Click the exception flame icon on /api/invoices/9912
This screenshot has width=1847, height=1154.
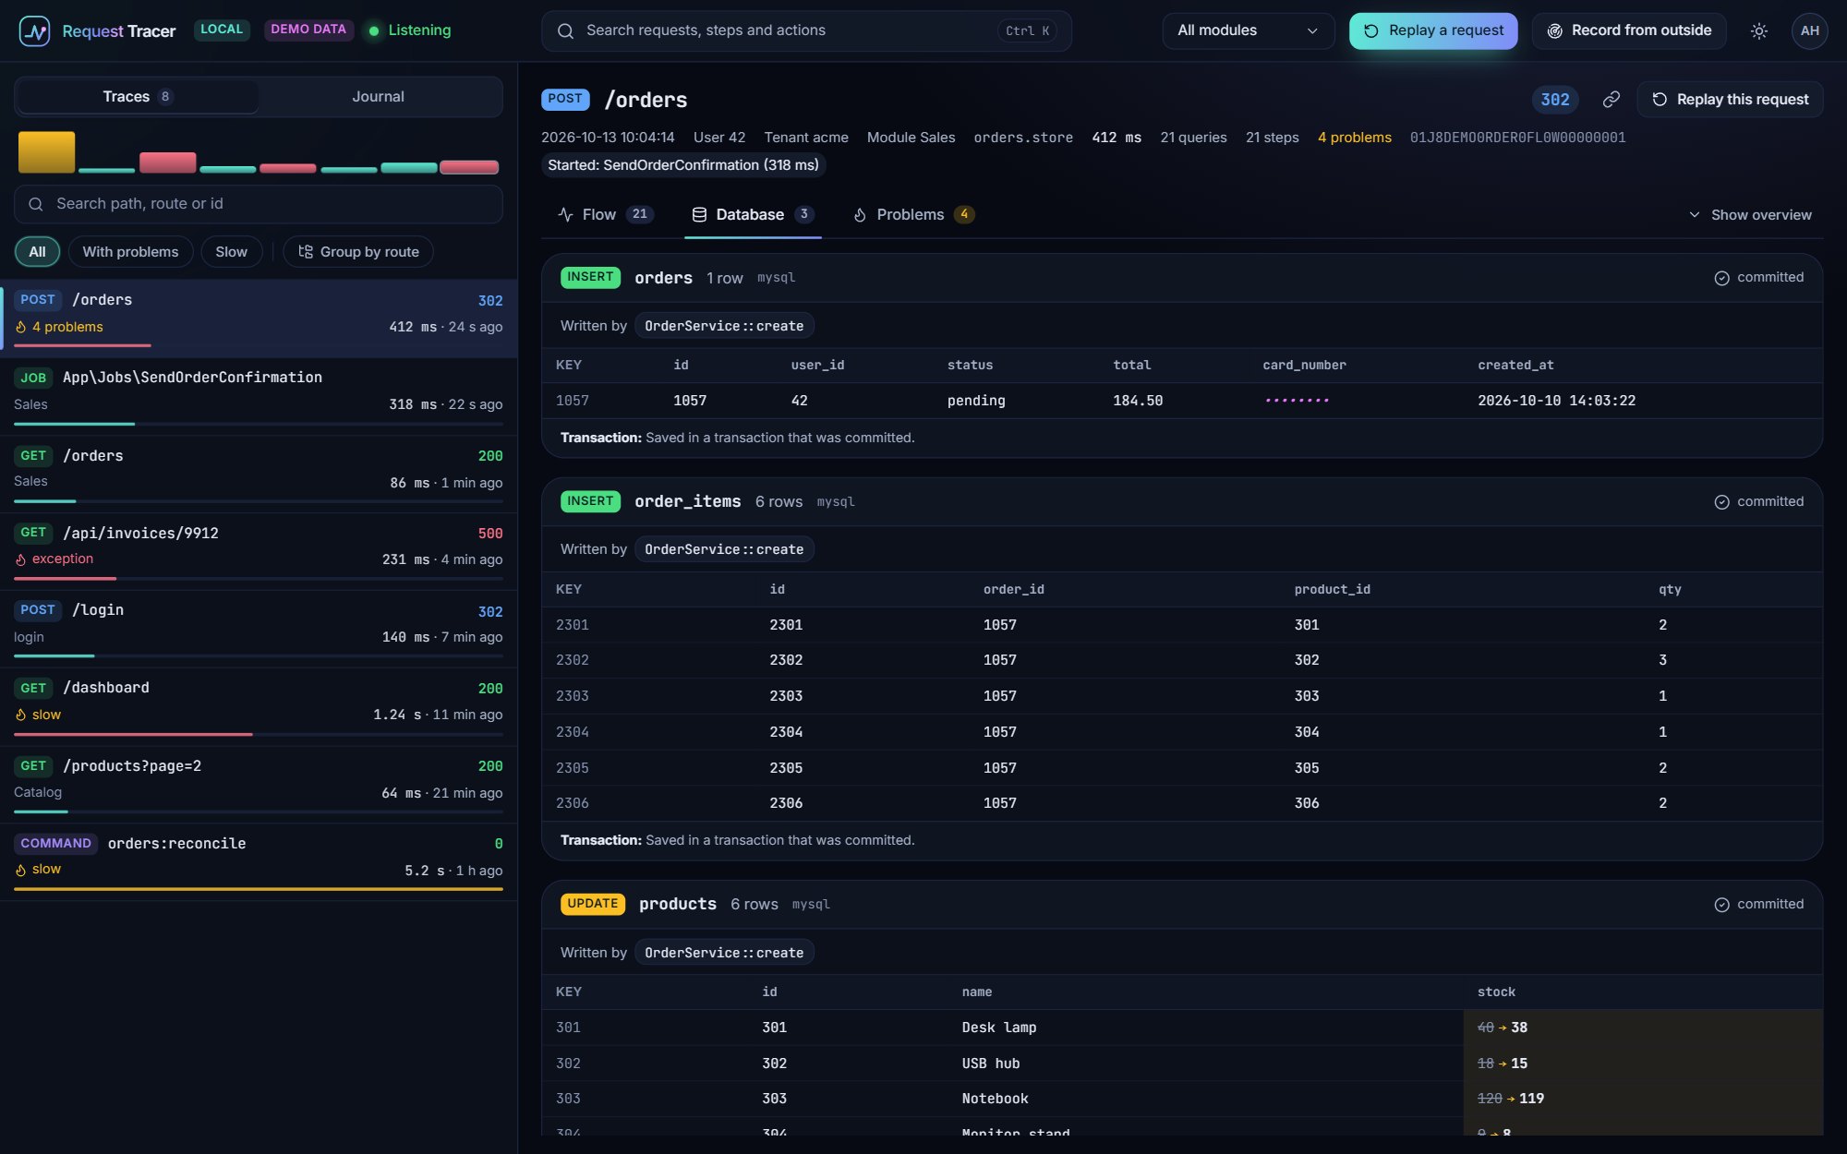pos(20,559)
